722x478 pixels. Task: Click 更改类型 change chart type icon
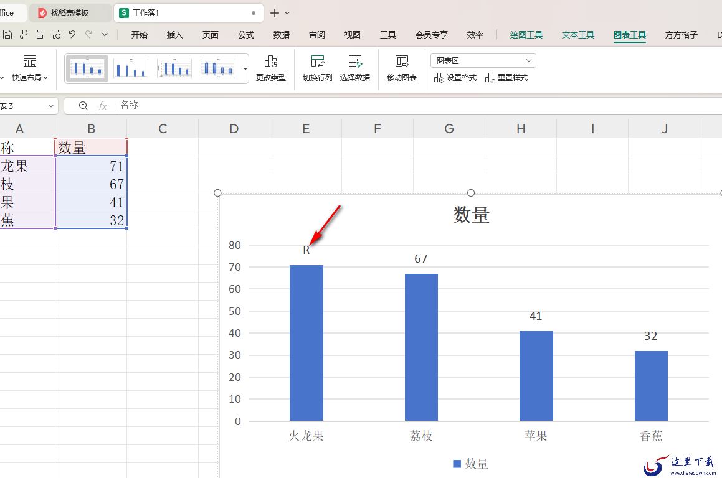pyautogui.click(x=271, y=68)
